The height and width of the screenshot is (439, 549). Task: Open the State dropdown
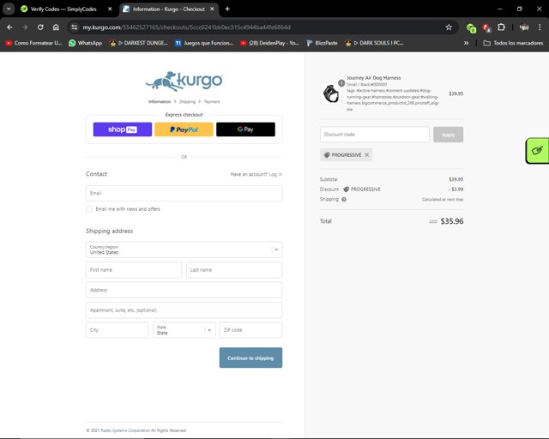click(184, 330)
